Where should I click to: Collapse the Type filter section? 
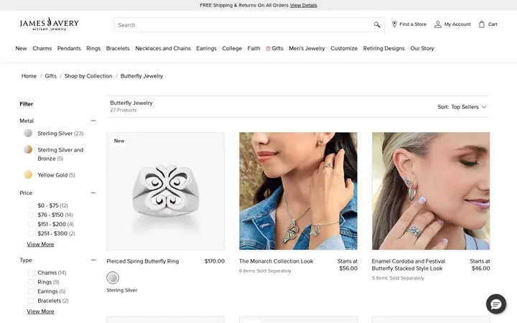(93, 260)
